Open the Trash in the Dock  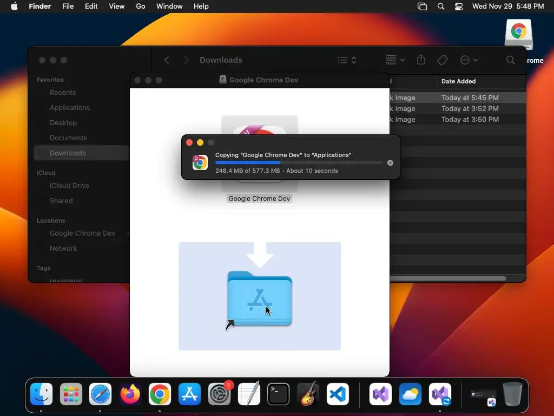(x=512, y=394)
